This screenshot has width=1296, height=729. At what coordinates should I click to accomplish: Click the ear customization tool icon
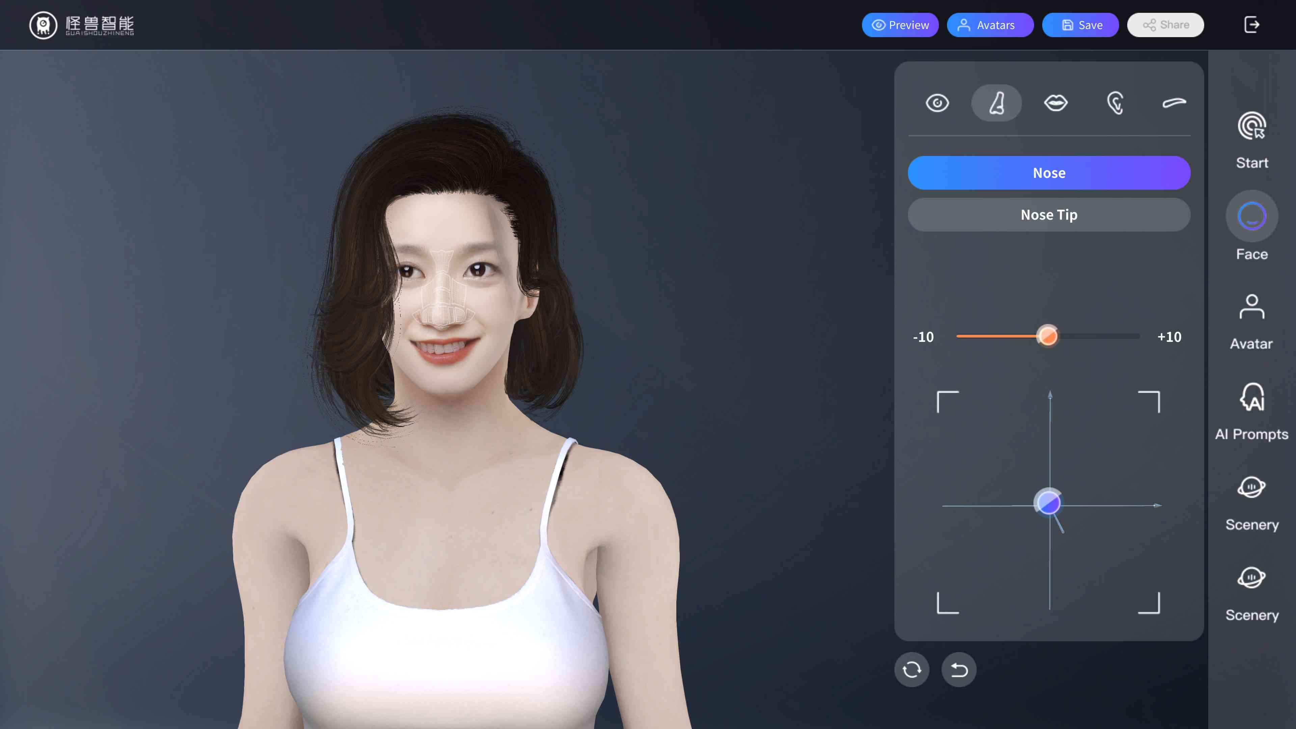(x=1115, y=102)
